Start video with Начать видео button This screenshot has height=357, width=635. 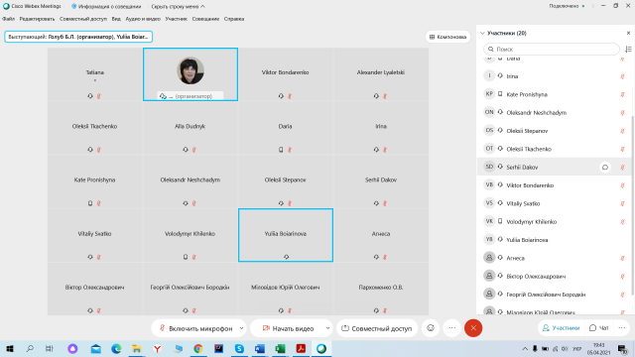[289, 328]
